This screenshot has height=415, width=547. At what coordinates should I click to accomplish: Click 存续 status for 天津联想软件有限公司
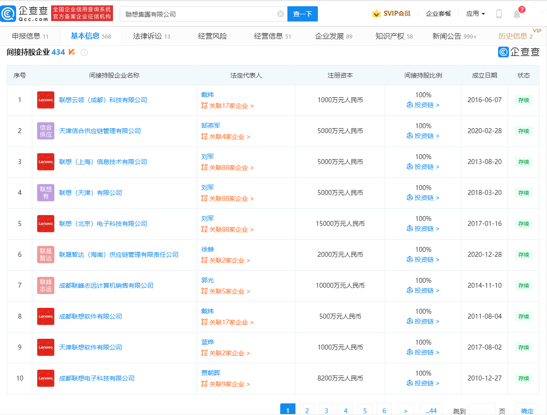[524, 347]
